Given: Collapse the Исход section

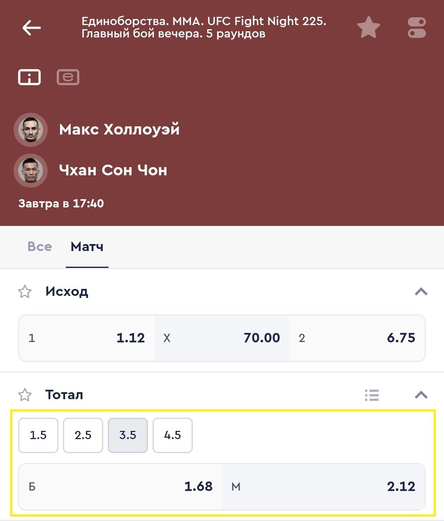Looking at the screenshot, I should [421, 292].
